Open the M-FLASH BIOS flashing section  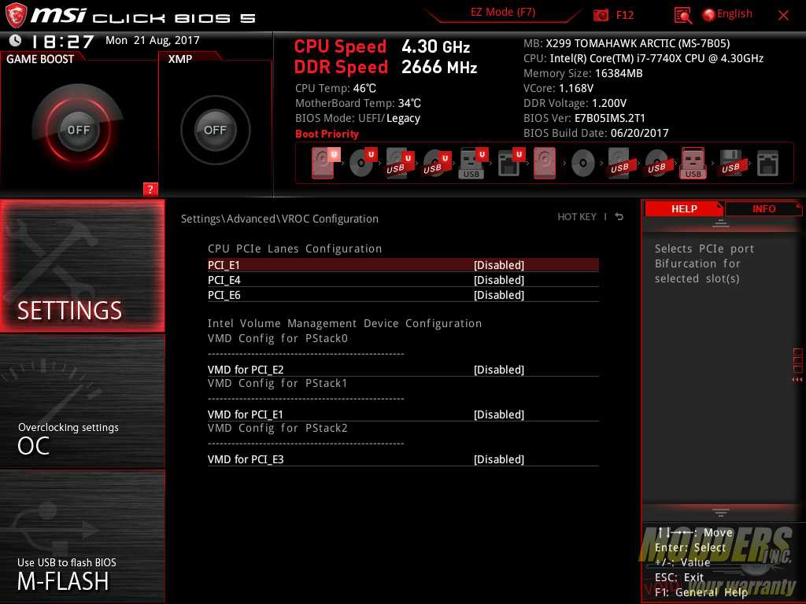pyautogui.click(x=82, y=536)
